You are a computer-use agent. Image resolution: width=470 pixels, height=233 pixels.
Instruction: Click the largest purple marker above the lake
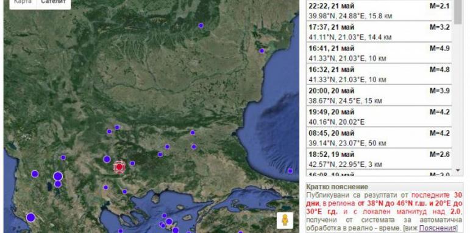(x=58, y=176)
